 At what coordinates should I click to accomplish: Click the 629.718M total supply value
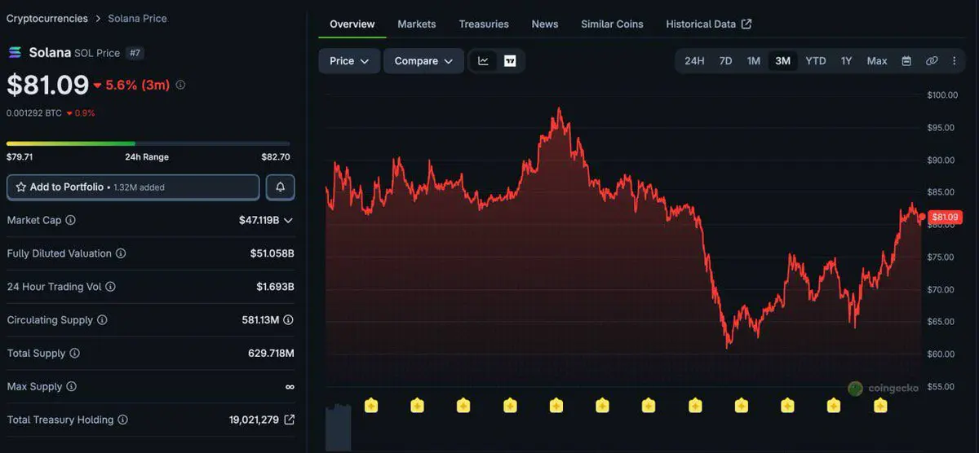pos(272,354)
